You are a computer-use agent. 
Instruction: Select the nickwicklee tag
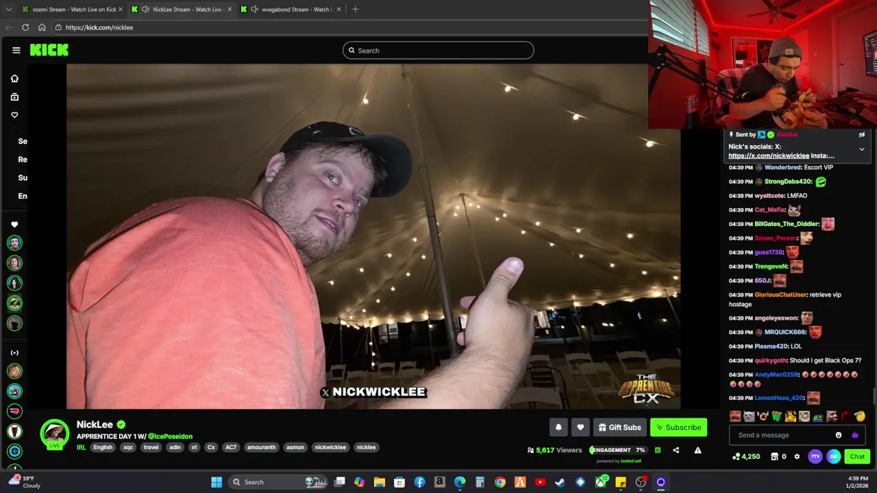(x=330, y=447)
